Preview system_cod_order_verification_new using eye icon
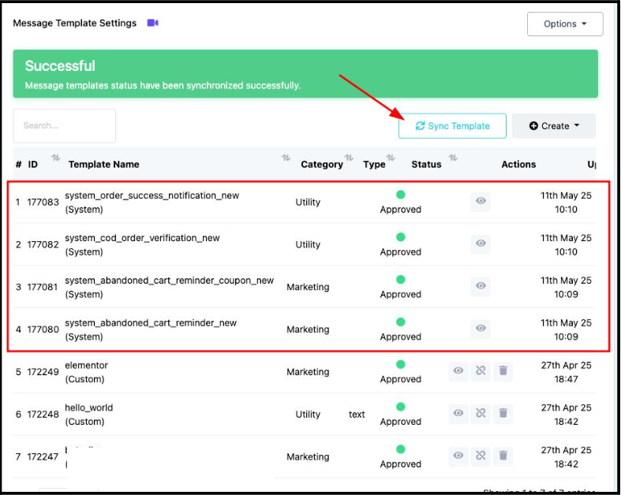The image size is (621, 495). point(481,244)
